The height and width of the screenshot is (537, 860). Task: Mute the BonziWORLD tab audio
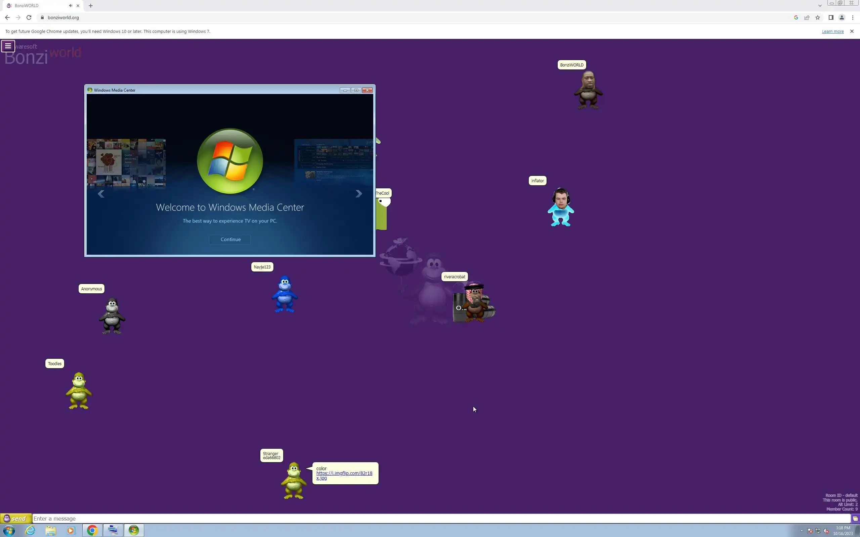click(x=70, y=6)
